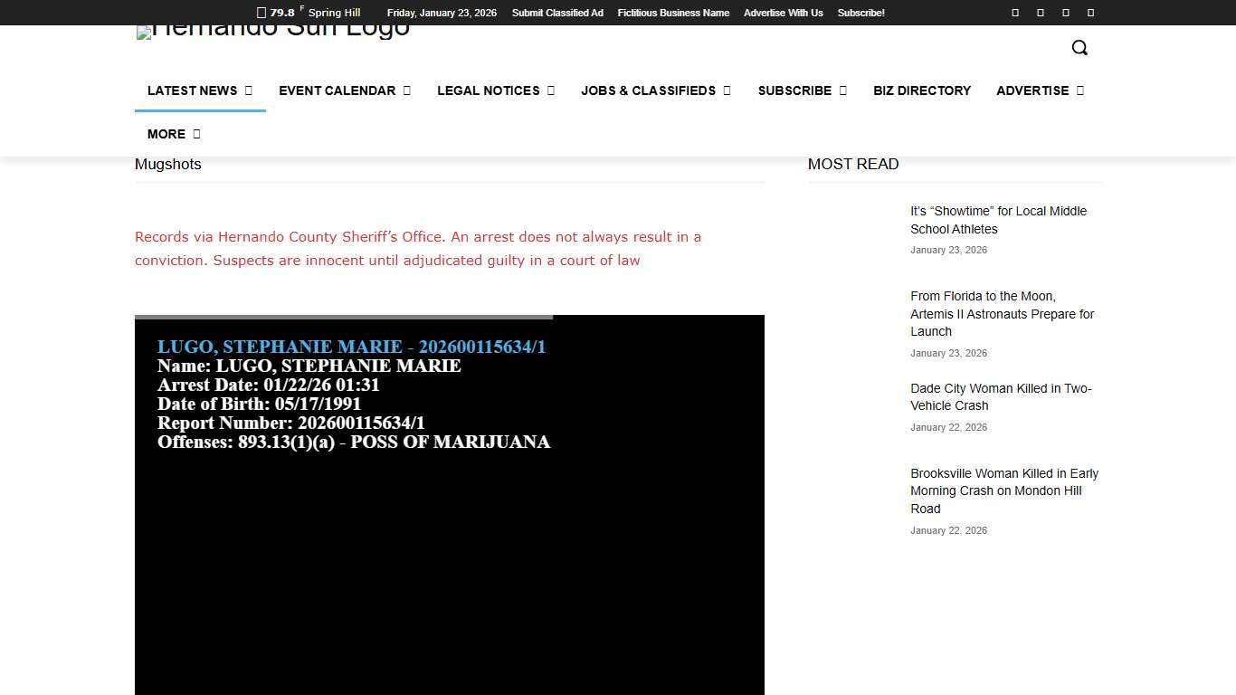The height and width of the screenshot is (695, 1236).
Task: Click the Fictitious Business Name link
Action: coord(673,13)
